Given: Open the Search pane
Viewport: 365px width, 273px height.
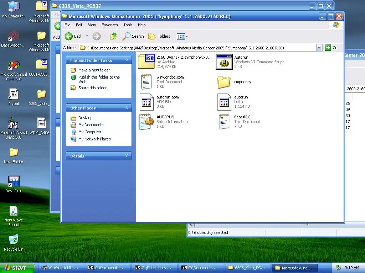Looking at the screenshot, I should pyautogui.click(x=133, y=36).
